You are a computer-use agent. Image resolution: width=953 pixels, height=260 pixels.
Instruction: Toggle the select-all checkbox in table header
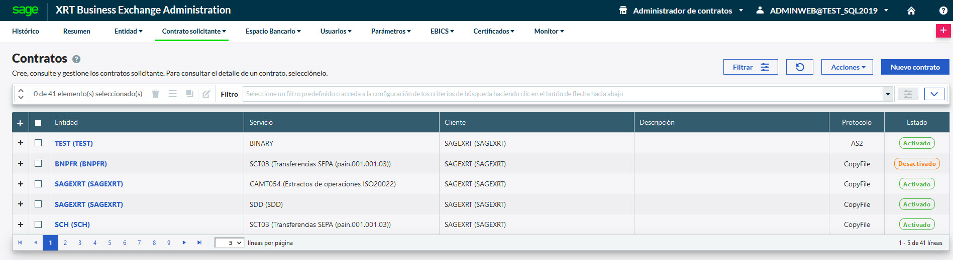(x=38, y=123)
